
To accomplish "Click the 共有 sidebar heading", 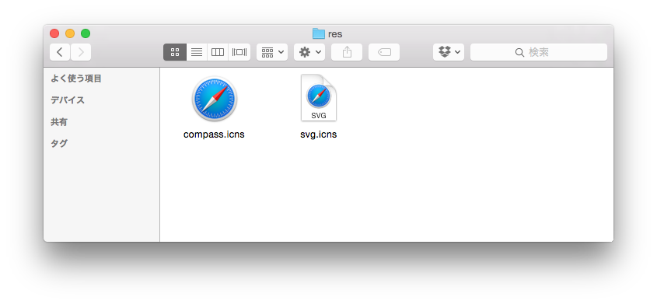I will point(59,122).
